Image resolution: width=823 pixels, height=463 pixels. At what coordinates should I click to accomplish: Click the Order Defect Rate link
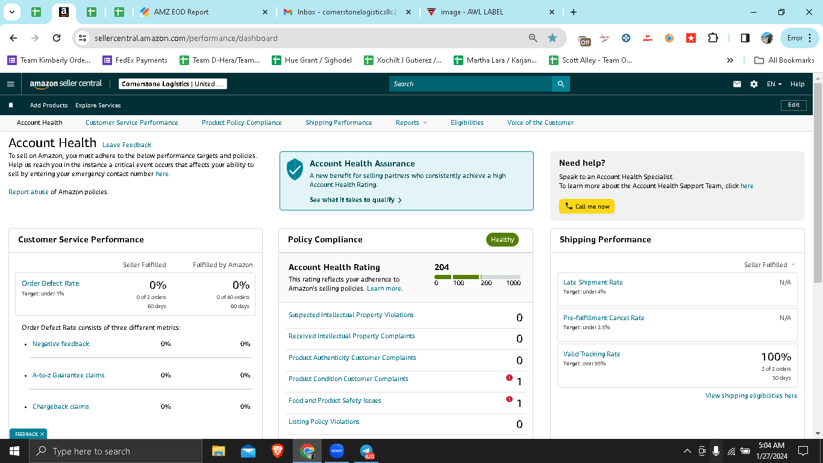point(51,283)
